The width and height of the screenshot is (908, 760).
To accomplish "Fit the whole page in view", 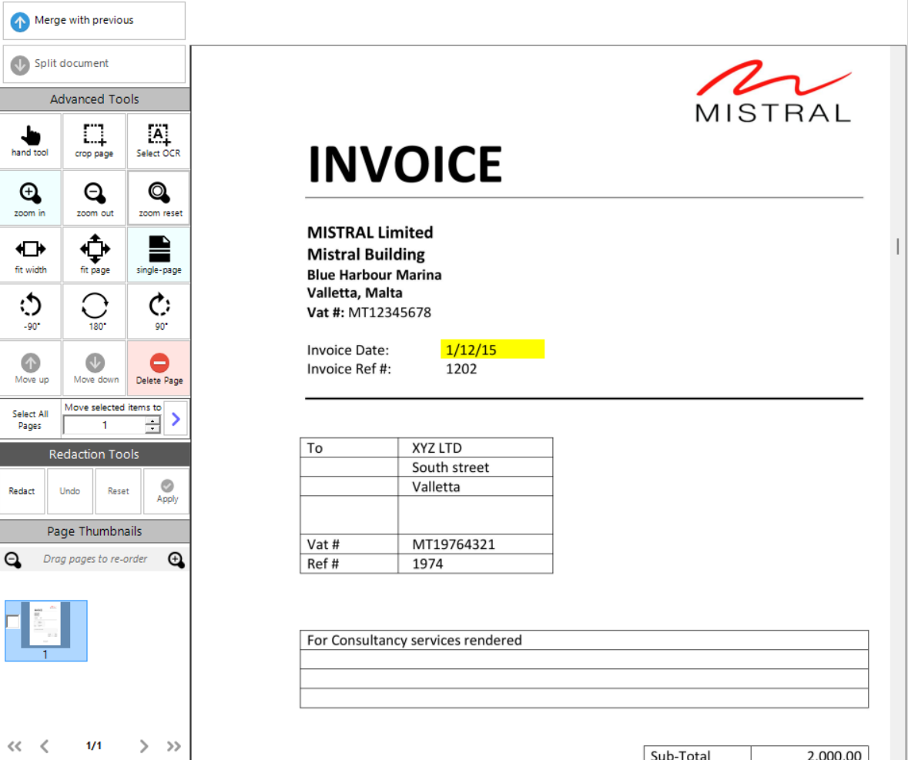I will pos(95,255).
